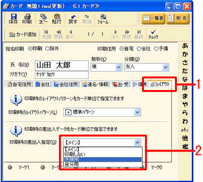Open the フォーム form tool
This screenshot has width=203, height=182.
[102, 19]
